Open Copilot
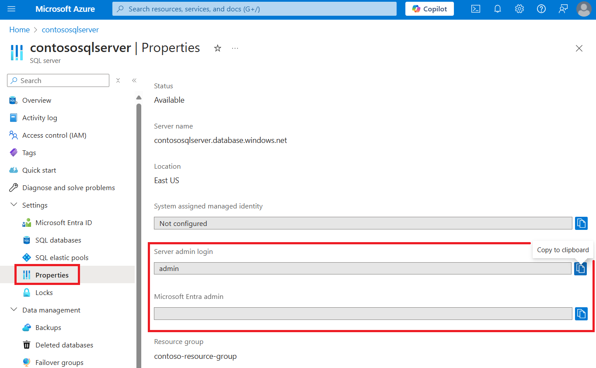Screen dimensions: 596x368 point(429,8)
